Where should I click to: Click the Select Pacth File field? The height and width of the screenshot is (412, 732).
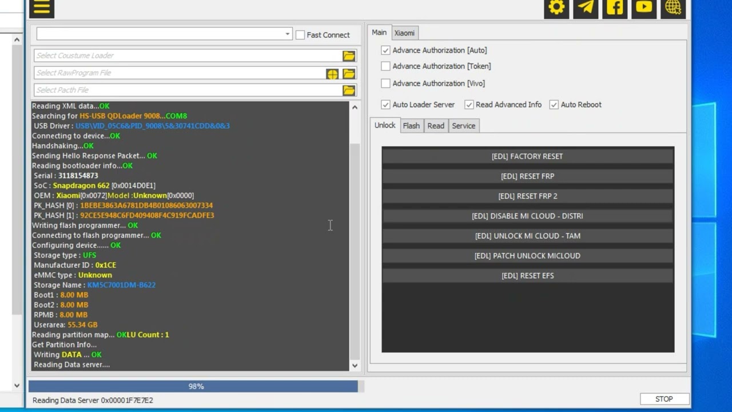188,90
